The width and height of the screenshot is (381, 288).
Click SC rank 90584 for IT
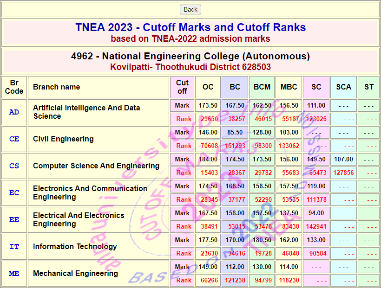[x=318, y=254]
